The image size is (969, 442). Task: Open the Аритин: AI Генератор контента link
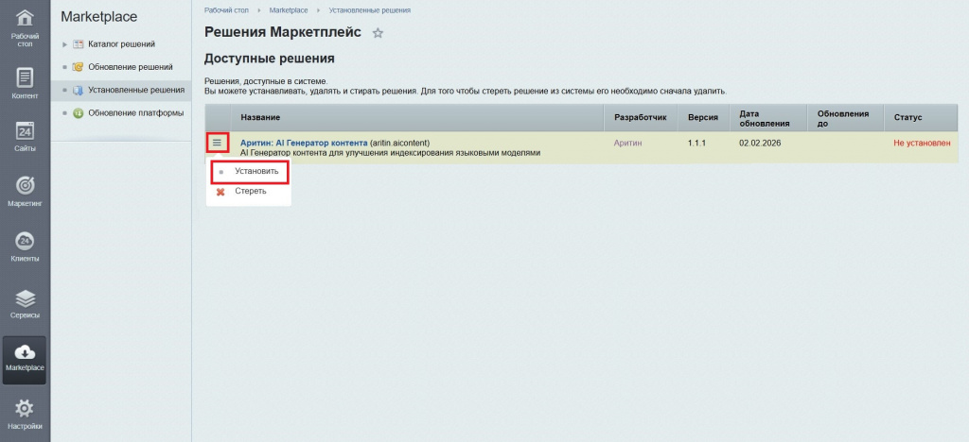(x=303, y=143)
